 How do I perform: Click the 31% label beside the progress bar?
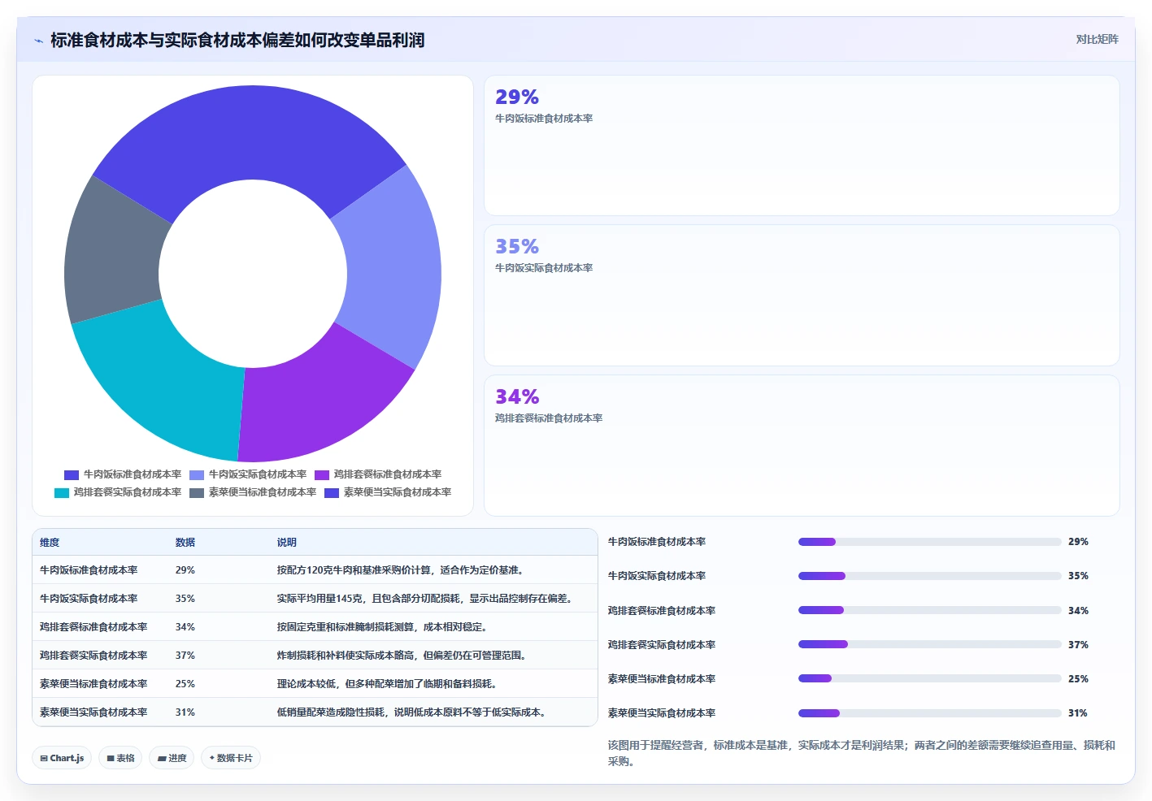coord(1078,713)
